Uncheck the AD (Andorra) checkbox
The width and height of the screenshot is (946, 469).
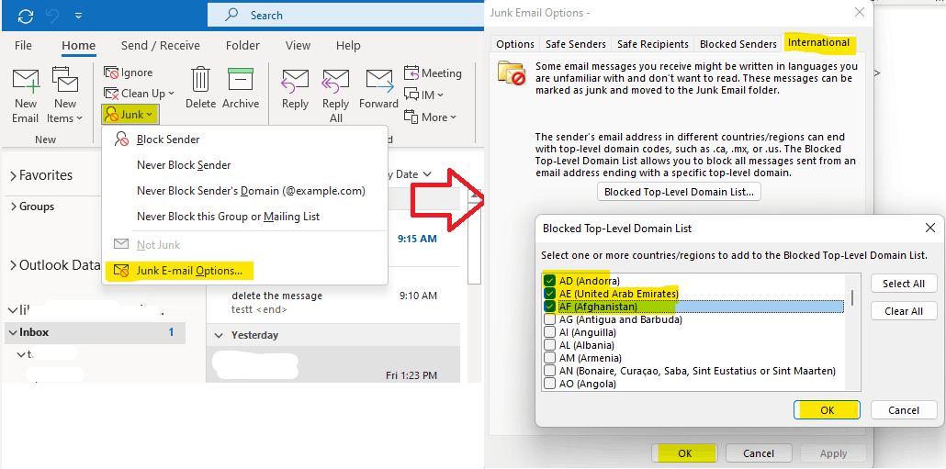coord(549,281)
